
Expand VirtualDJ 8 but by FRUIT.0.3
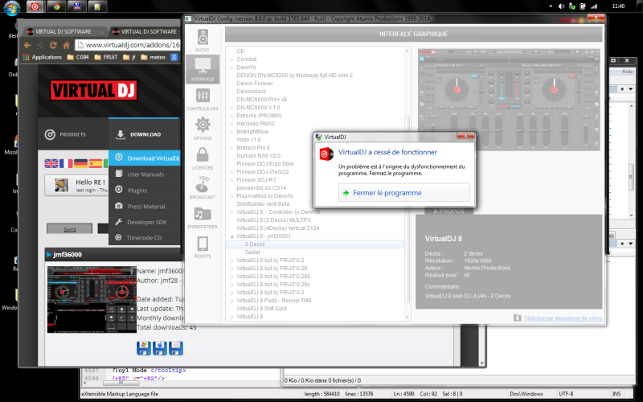(232, 292)
